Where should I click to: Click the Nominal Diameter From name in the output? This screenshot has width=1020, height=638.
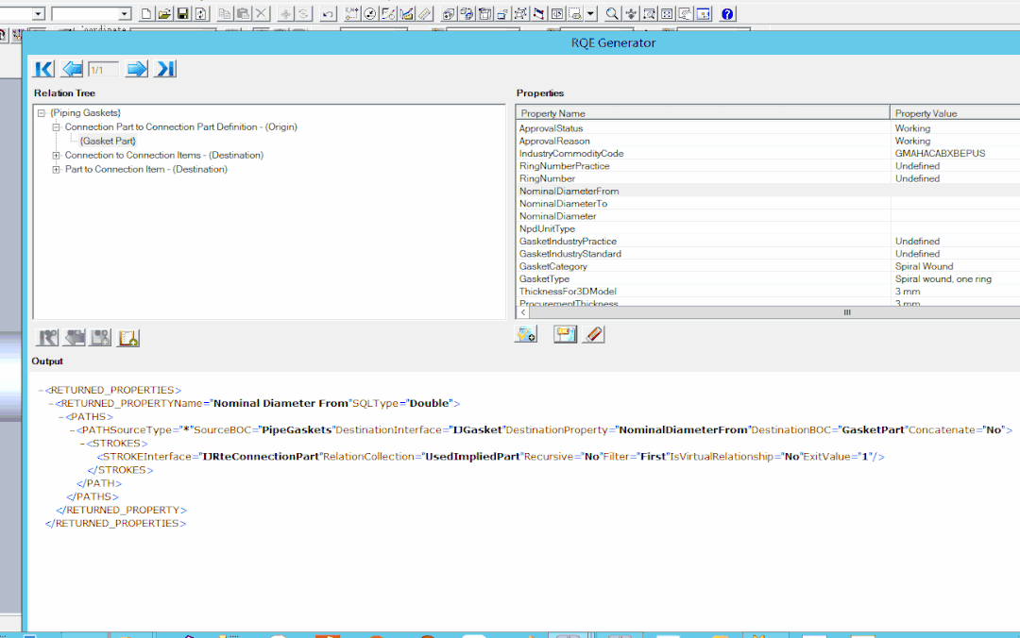281,404
